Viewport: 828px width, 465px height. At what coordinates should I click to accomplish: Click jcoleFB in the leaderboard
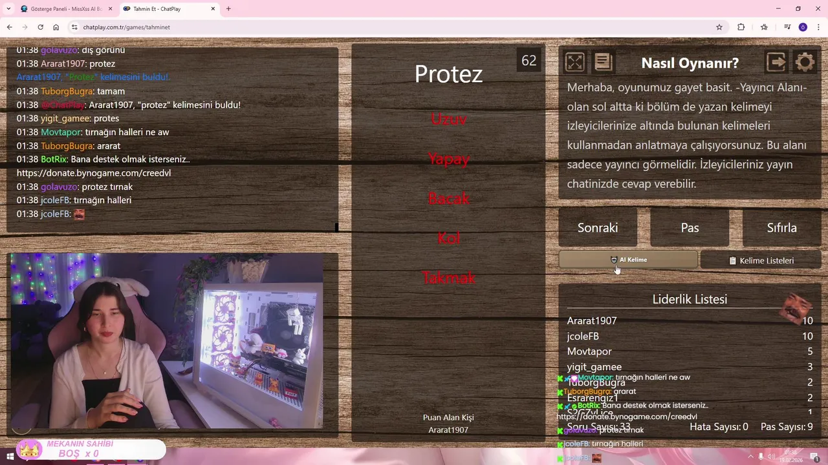(583, 336)
